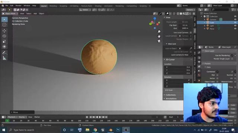Open Photoshop from the Windows taskbar

point(118,130)
